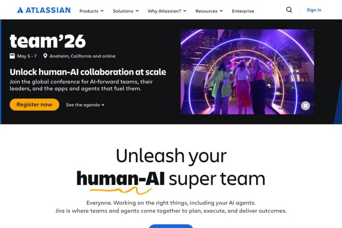Open the Why Atlassian? dropdown chevron
342x228 pixels.
[185, 11]
